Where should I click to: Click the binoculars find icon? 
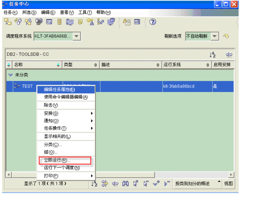click(126, 184)
